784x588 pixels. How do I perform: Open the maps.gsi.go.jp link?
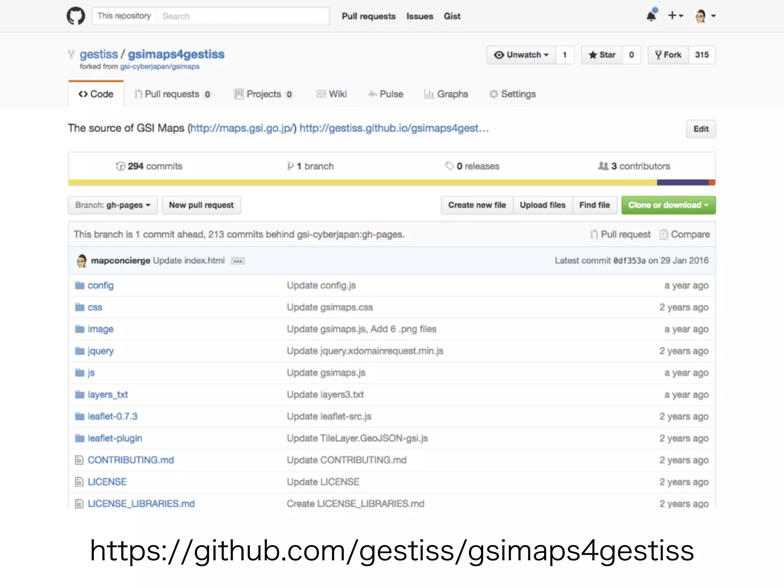[242, 128]
